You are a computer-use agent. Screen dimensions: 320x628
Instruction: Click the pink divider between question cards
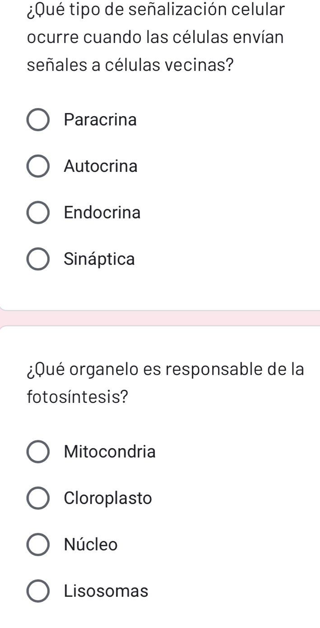click(x=160, y=318)
